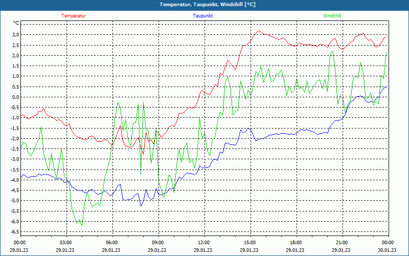Screen dimensions: 409x256
Task: Click the -5,5 y-axis label
Action: 15,211
